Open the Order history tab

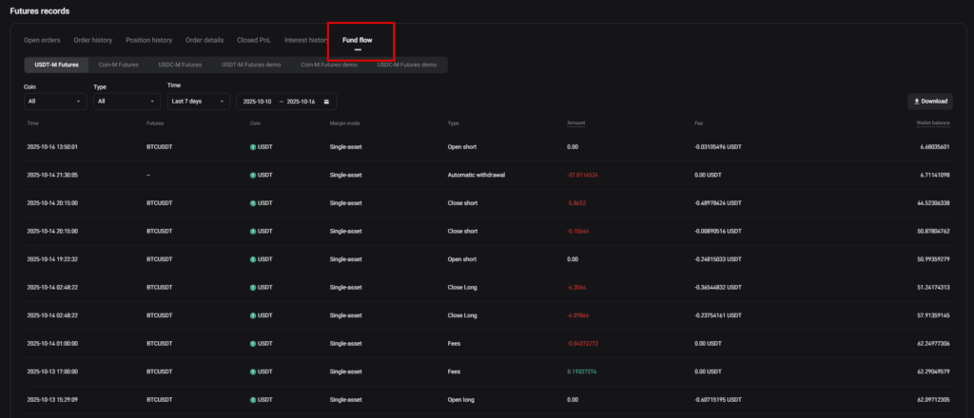click(x=93, y=40)
